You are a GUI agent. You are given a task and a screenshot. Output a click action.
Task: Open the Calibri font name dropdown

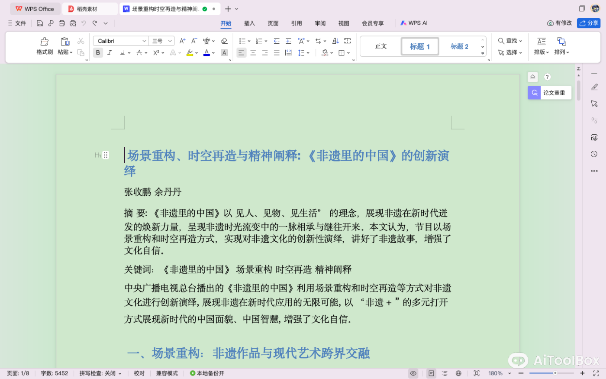(x=145, y=40)
